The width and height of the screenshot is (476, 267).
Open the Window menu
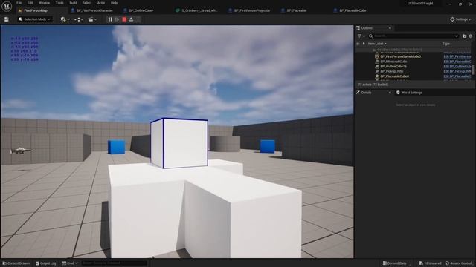coord(44,3)
